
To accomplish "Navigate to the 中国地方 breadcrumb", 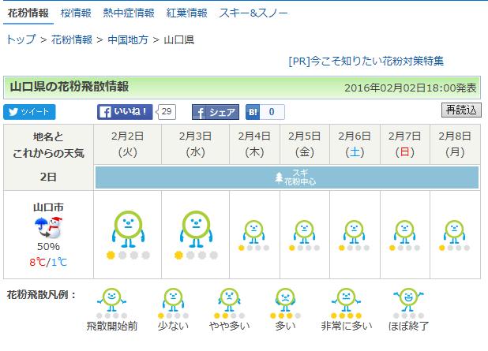I will point(128,39).
